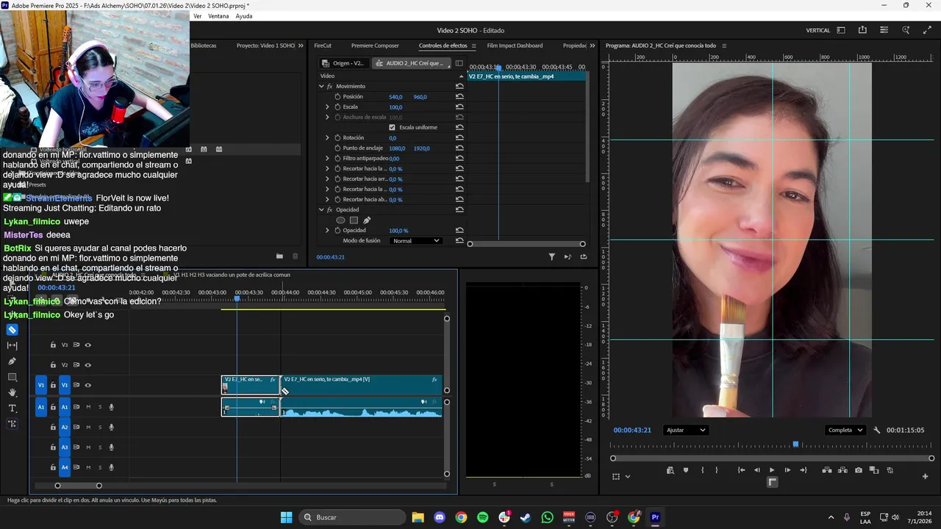Open the Ventana menu
Viewport: 941px width, 529px height.
pyautogui.click(x=218, y=16)
